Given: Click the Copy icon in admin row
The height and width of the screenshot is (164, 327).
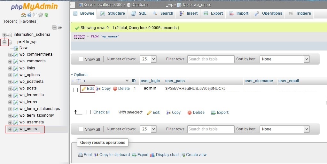Looking at the screenshot, I should point(98,89).
